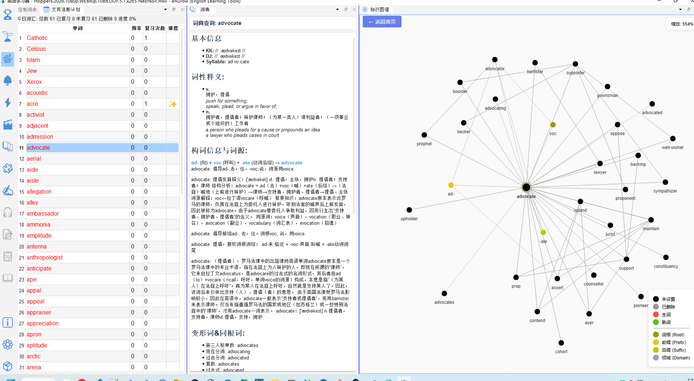Click the 词根 (Root) legend color dot
The width and height of the screenshot is (694, 381).
point(656,335)
